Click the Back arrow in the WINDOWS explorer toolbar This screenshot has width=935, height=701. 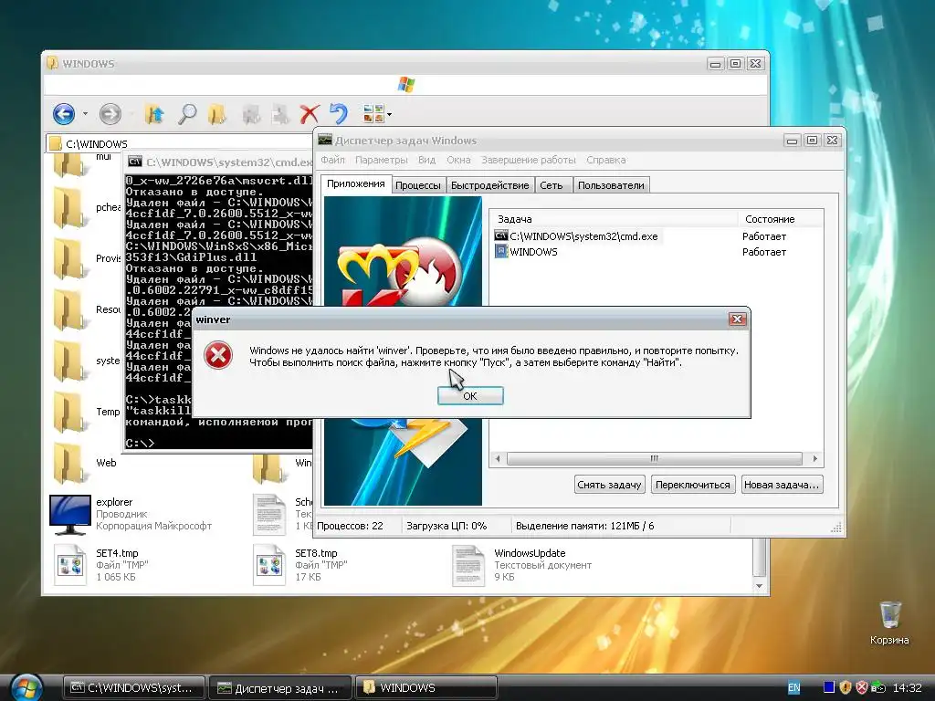64,113
